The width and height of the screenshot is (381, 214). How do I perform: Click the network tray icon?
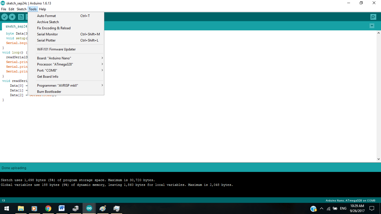click(x=329, y=208)
